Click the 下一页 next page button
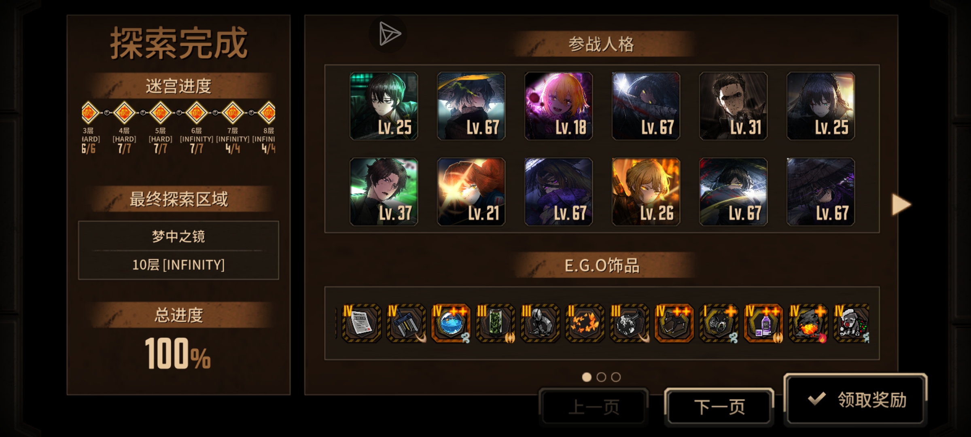971x437 pixels. click(x=719, y=407)
